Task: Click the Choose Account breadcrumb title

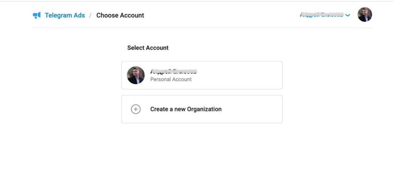Action: (120, 15)
